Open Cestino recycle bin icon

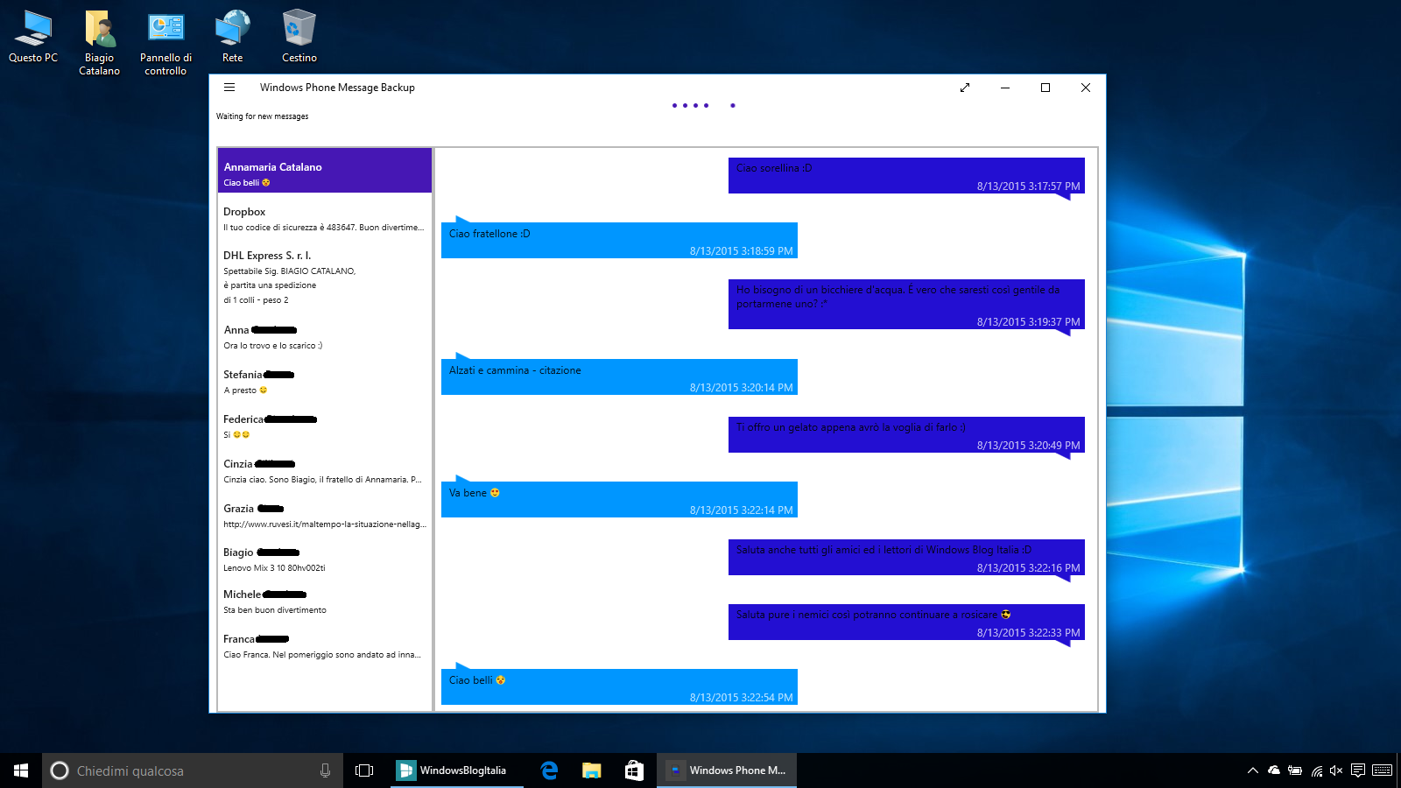point(299,37)
